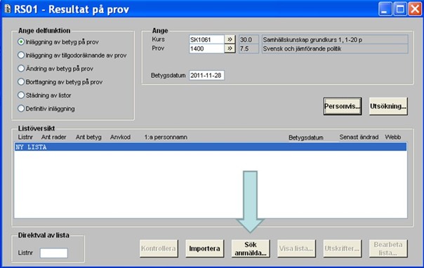Click the 1:a personnamn column header
424x268 pixels.
point(166,137)
